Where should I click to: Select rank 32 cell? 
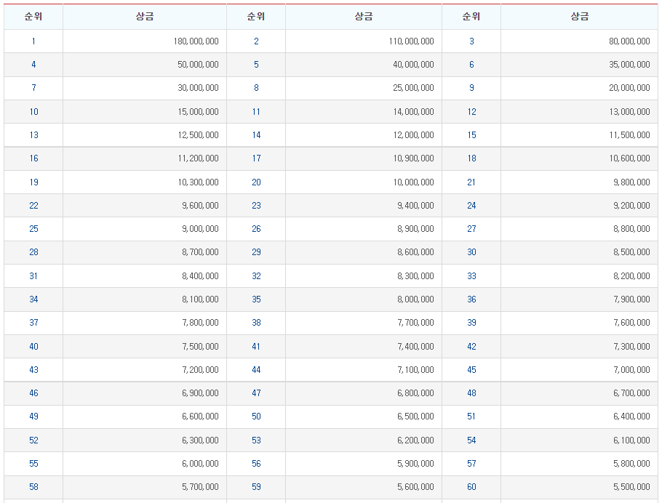click(x=256, y=276)
